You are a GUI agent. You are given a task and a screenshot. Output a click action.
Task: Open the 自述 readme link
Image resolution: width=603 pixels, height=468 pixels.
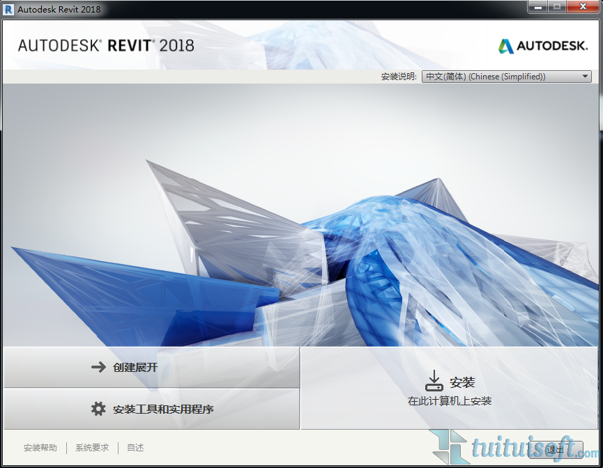135,448
